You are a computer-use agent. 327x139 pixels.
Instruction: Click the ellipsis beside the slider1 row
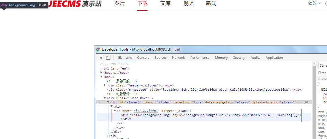pyautogui.click(x=98, y=102)
